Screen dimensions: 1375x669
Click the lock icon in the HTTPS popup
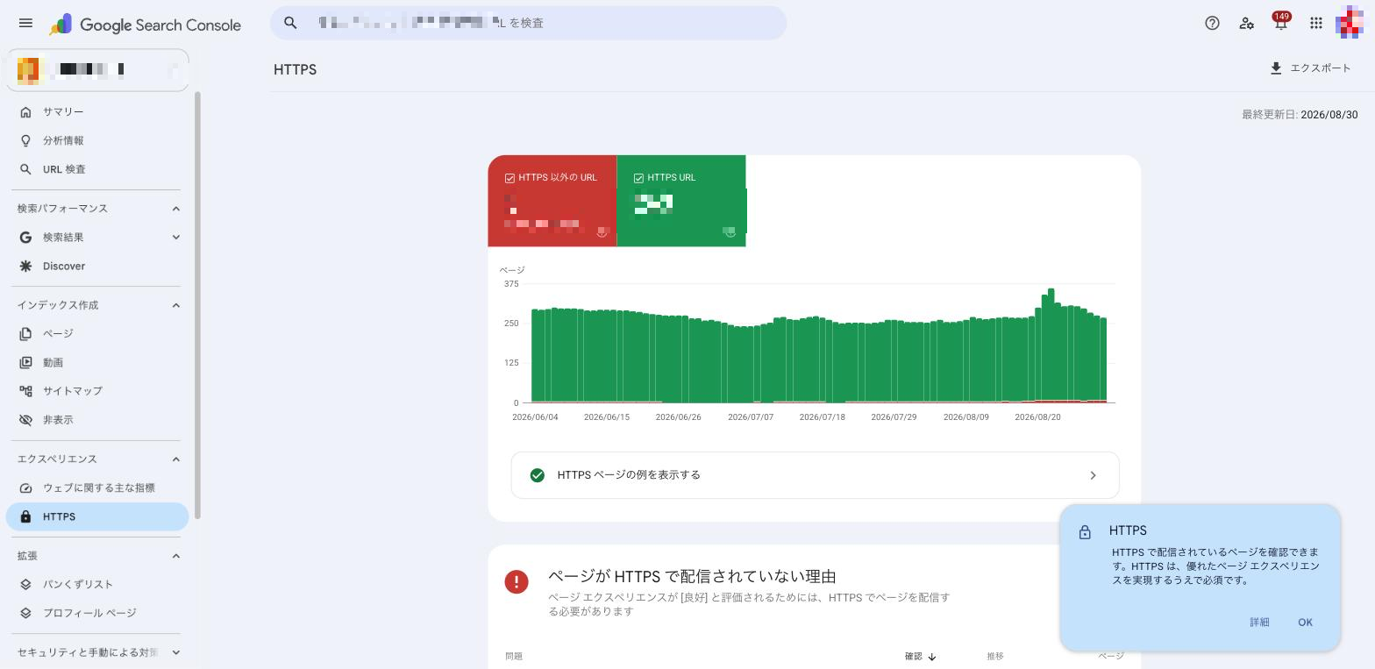tap(1085, 532)
